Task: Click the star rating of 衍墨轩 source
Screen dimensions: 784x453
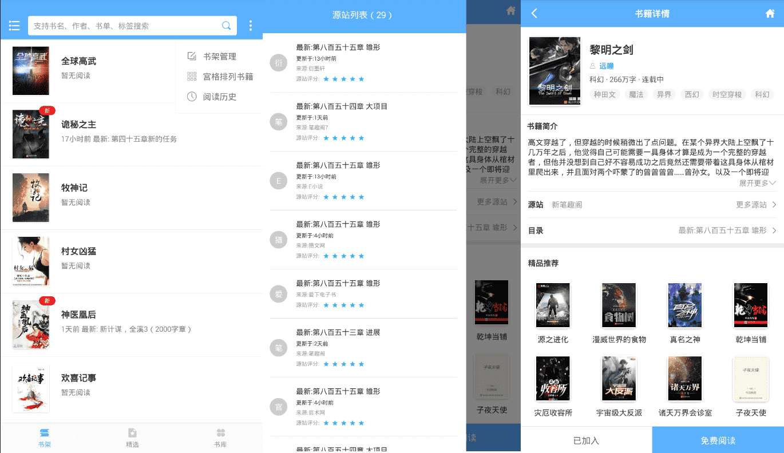Action: pos(344,79)
